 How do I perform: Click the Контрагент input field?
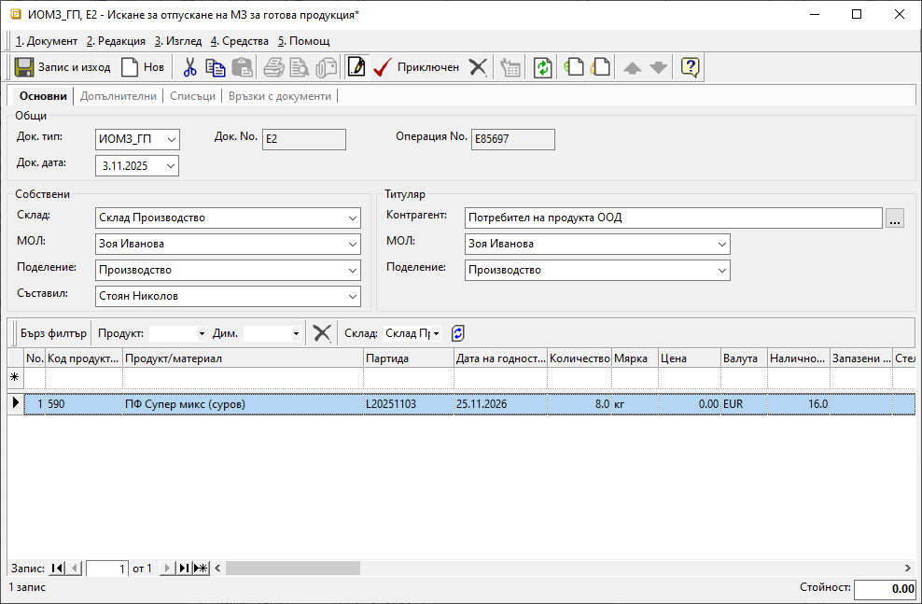coord(674,218)
